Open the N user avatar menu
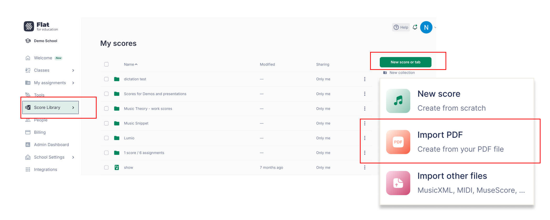The width and height of the screenshot is (550, 220). tap(426, 27)
